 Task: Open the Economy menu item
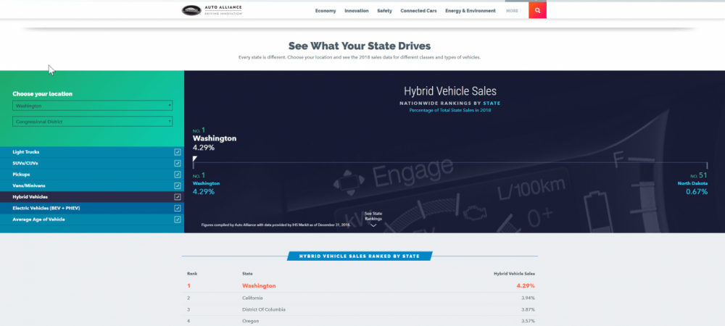coord(327,11)
